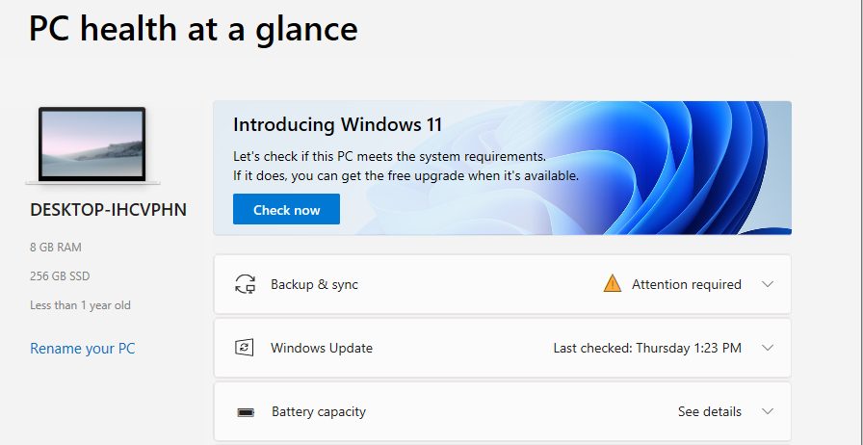
Task: Open the Rename your PC link
Action: [83, 349]
